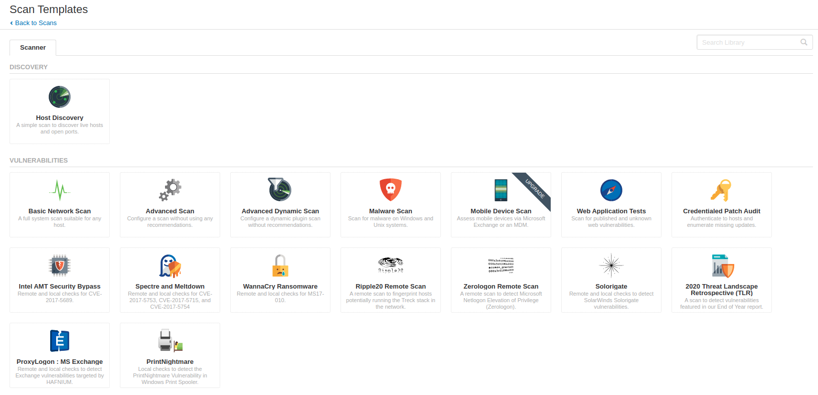Open the ProxyLogon MS Exchange icon
Viewport: 818px width, 395px height.
60,341
